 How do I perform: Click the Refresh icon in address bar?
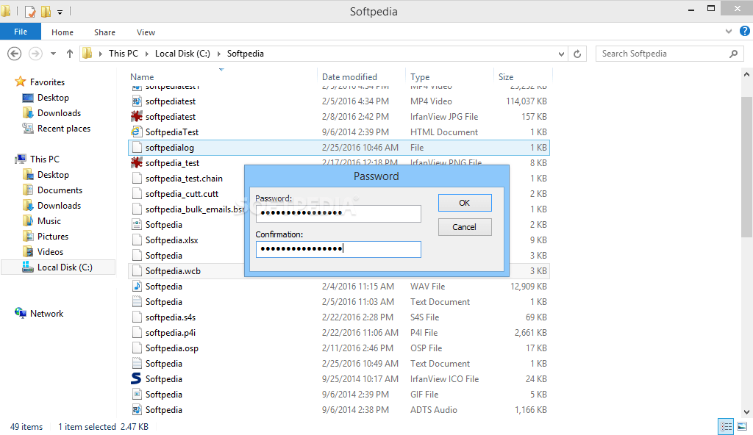[577, 54]
